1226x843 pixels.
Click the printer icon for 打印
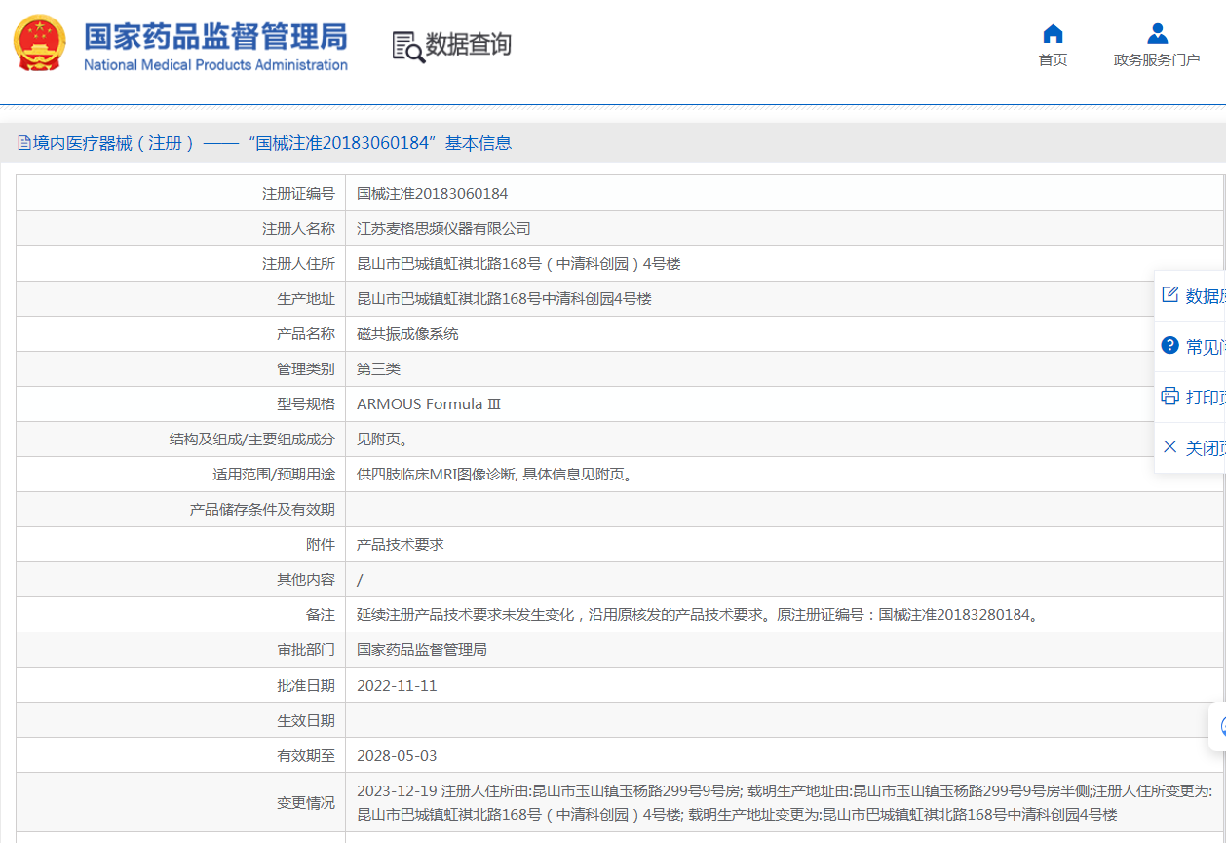pos(1170,397)
